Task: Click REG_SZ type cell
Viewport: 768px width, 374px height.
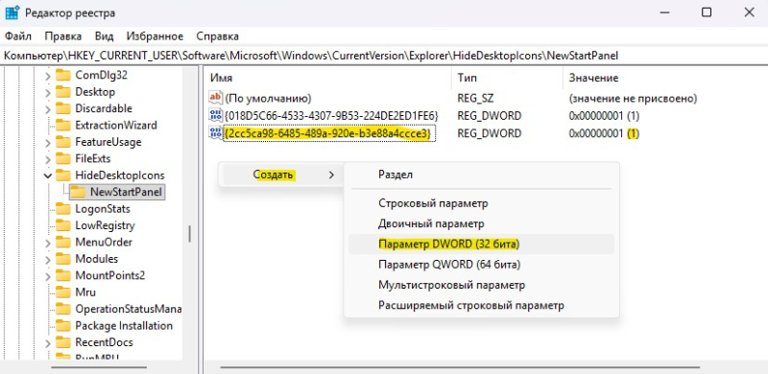Action: tap(475, 99)
